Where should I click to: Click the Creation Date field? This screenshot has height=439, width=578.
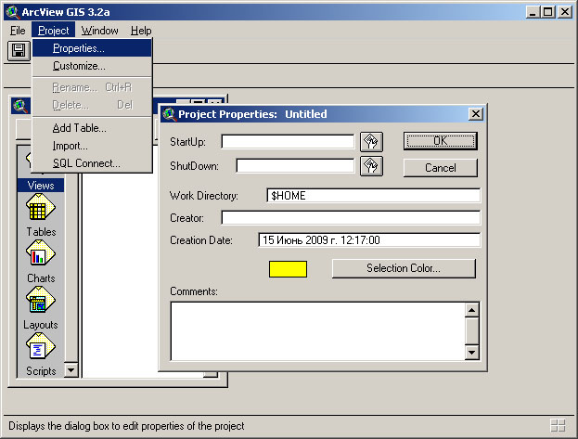[x=369, y=239]
